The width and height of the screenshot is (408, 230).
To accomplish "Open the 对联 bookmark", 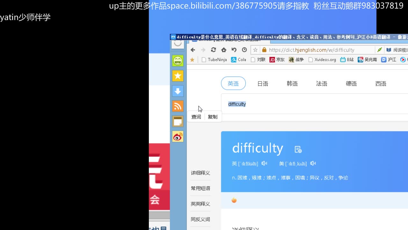I will (x=258, y=60).
